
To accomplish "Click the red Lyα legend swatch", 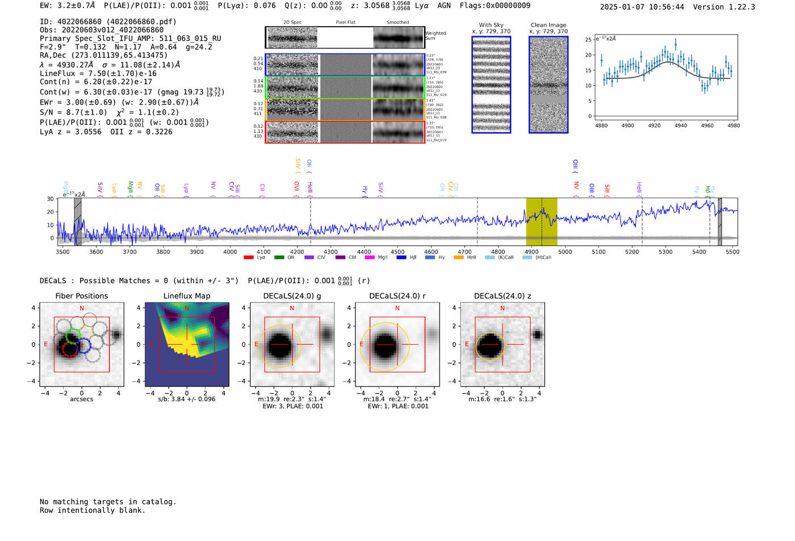I will point(249,258).
